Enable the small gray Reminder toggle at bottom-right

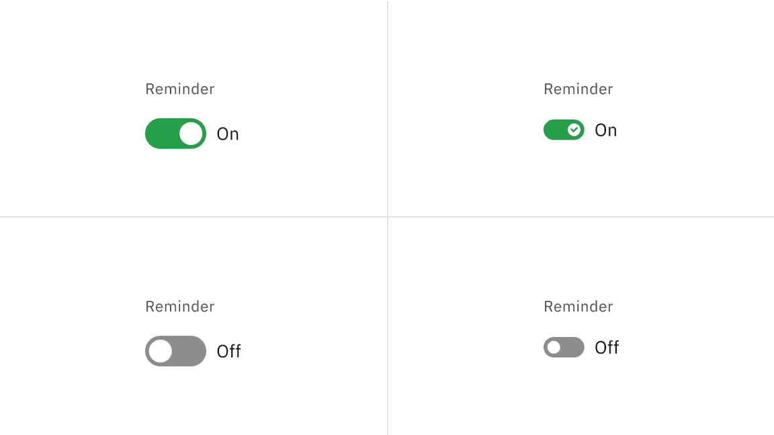click(x=564, y=347)
